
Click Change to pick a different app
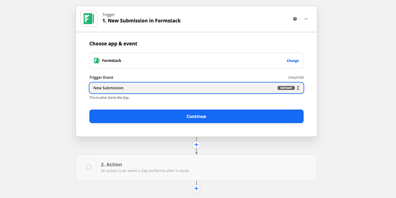click(x=293, y=61)
